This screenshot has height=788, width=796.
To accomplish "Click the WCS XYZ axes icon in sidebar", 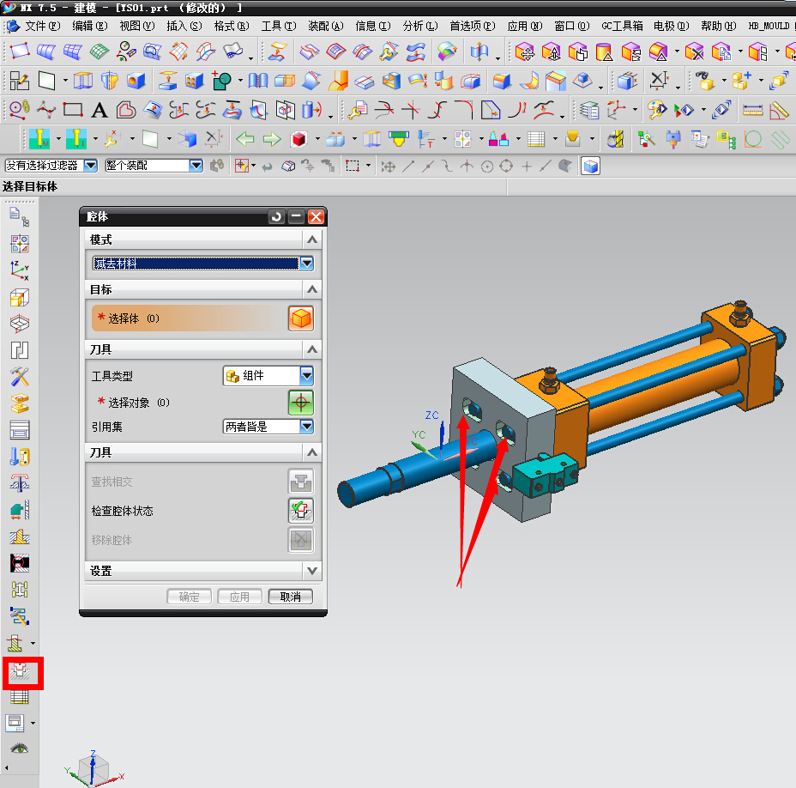I will coord(20,270).
